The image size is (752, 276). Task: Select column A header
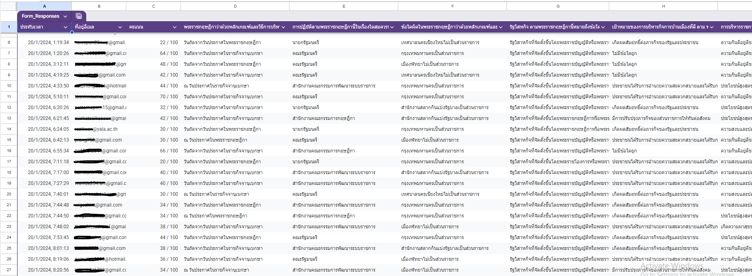pyautogui.click(x=45, y=6)
